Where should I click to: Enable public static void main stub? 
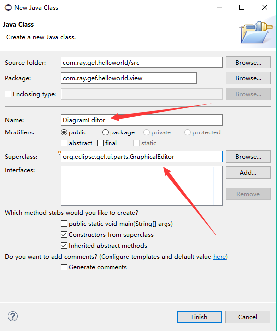click(x=64, y=223)
